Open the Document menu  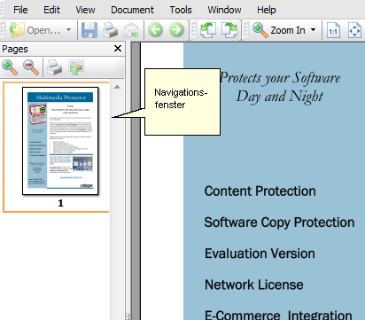tap(132, 10)
